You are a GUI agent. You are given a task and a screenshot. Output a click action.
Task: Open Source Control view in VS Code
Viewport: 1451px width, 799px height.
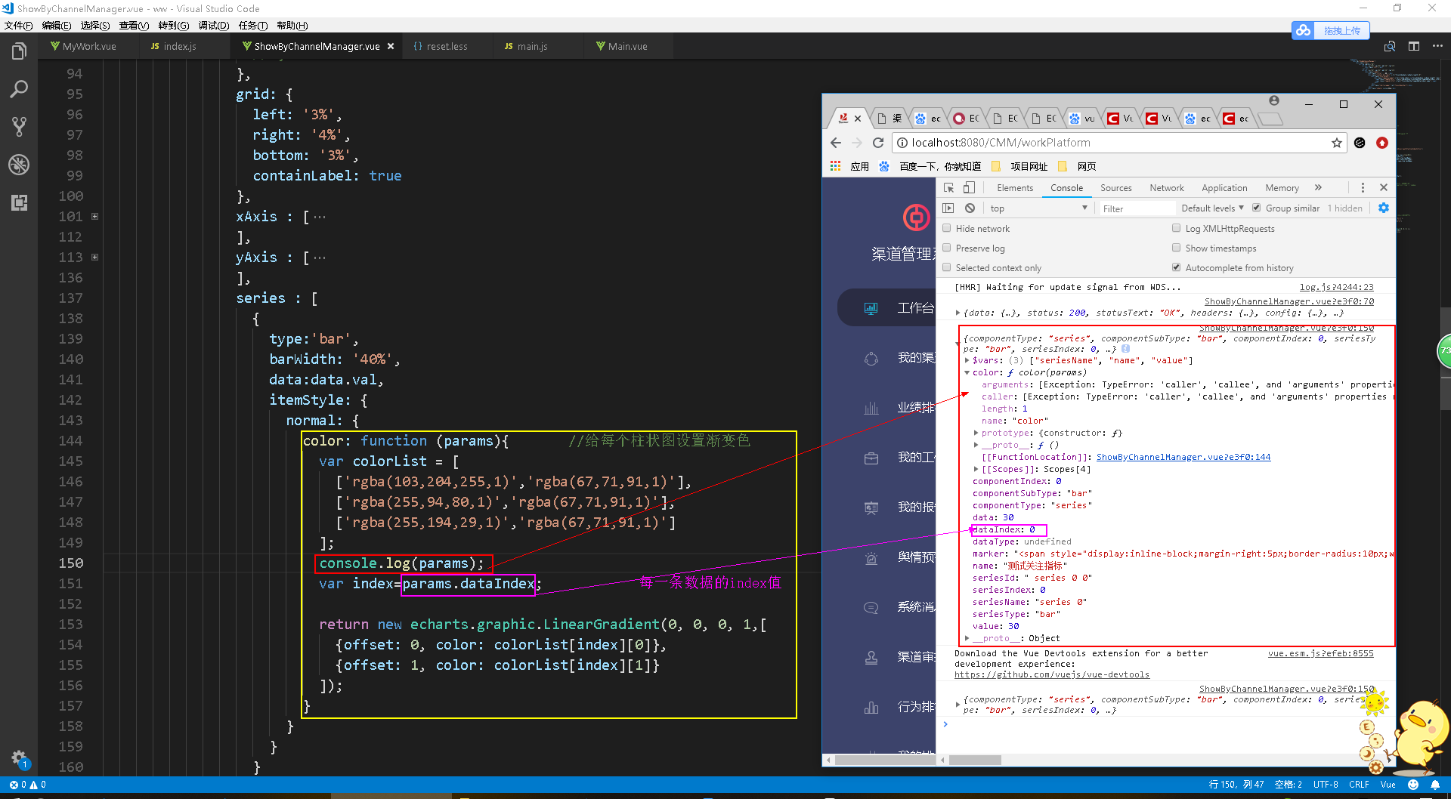[19, 127]
